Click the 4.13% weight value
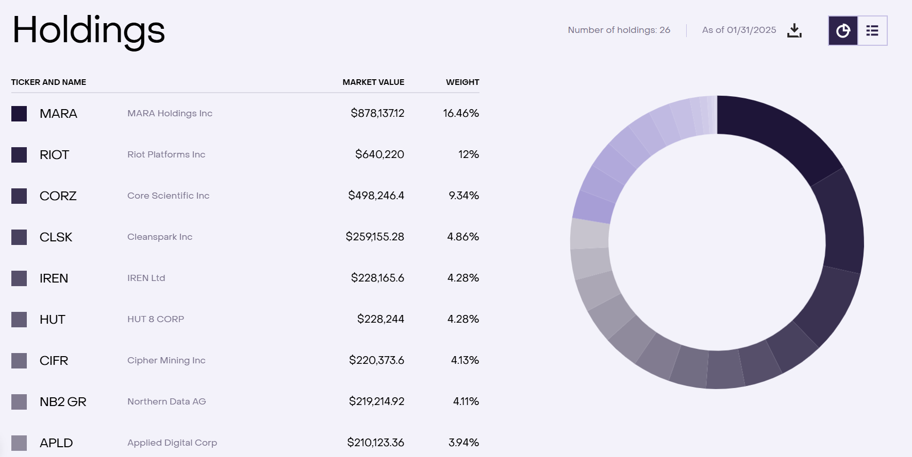 coord(465,360)
